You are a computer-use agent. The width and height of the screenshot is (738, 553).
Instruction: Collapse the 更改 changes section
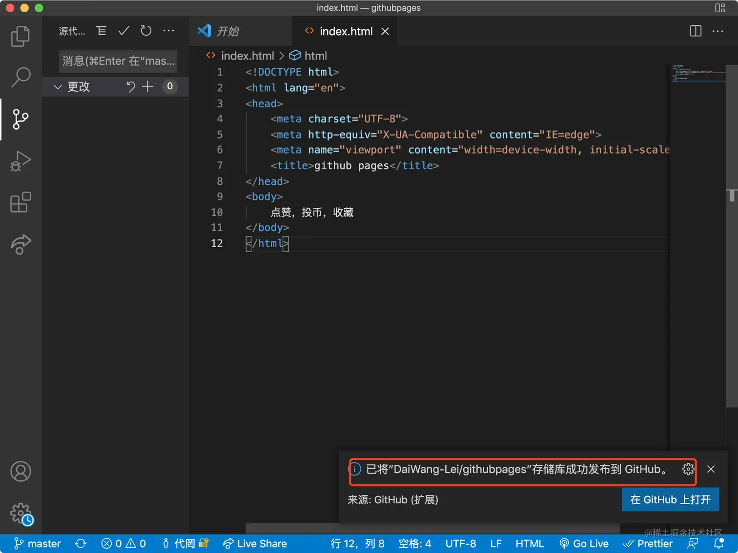[58, 87]
